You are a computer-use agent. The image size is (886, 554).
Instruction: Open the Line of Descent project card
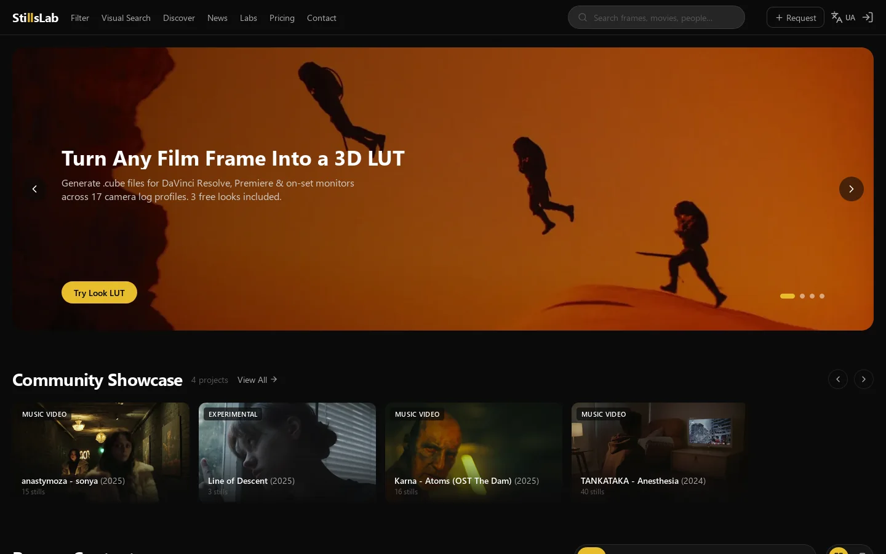click(x=287, y=452)
